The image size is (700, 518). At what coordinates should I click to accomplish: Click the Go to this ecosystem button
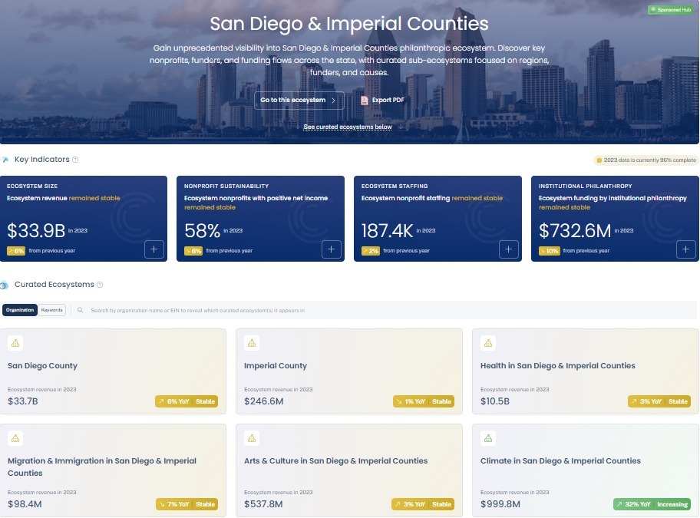point(299,101)
